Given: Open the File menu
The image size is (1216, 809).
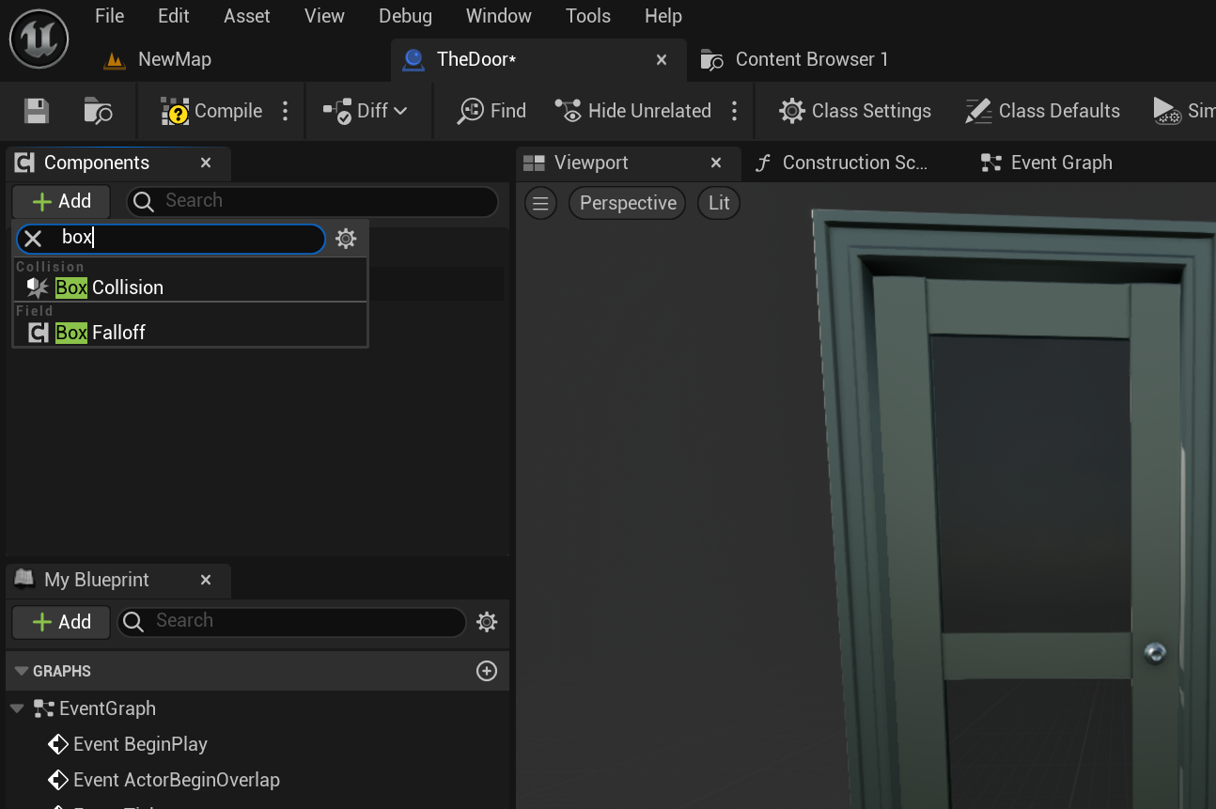Looking at the screenshot, I should (109, 16).
